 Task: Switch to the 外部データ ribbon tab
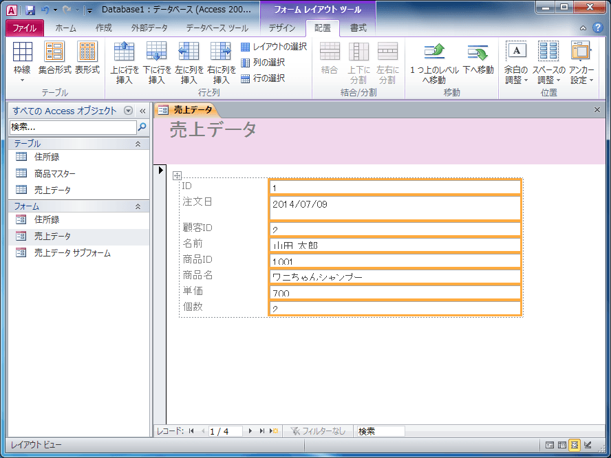149,28
